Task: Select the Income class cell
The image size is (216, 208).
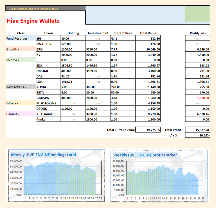Action: [x=21, y=60]
